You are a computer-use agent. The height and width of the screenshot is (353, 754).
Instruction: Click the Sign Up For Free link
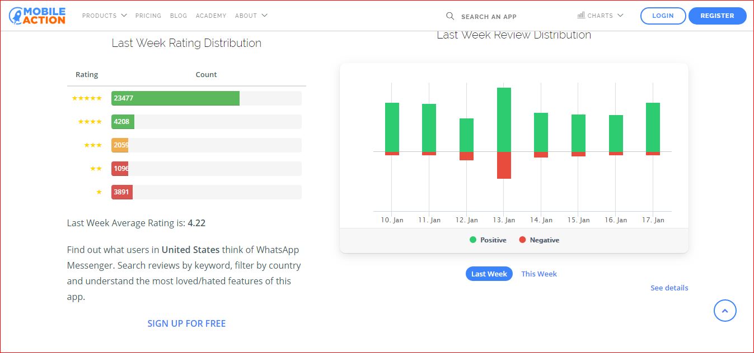click(x=186, y=323)
